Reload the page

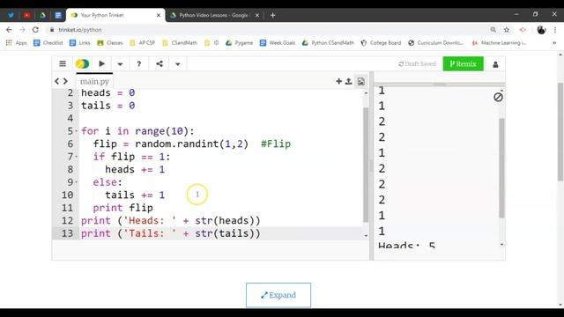[x=35, y=30]
